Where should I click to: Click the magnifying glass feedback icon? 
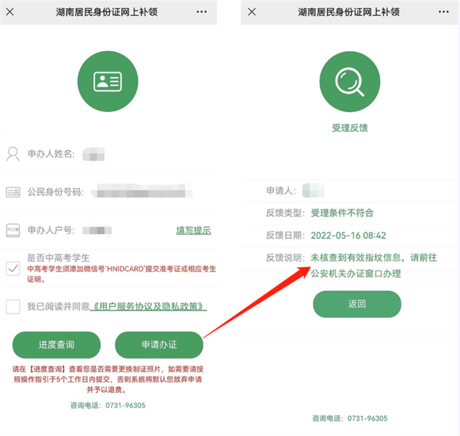tap(350, 81)
